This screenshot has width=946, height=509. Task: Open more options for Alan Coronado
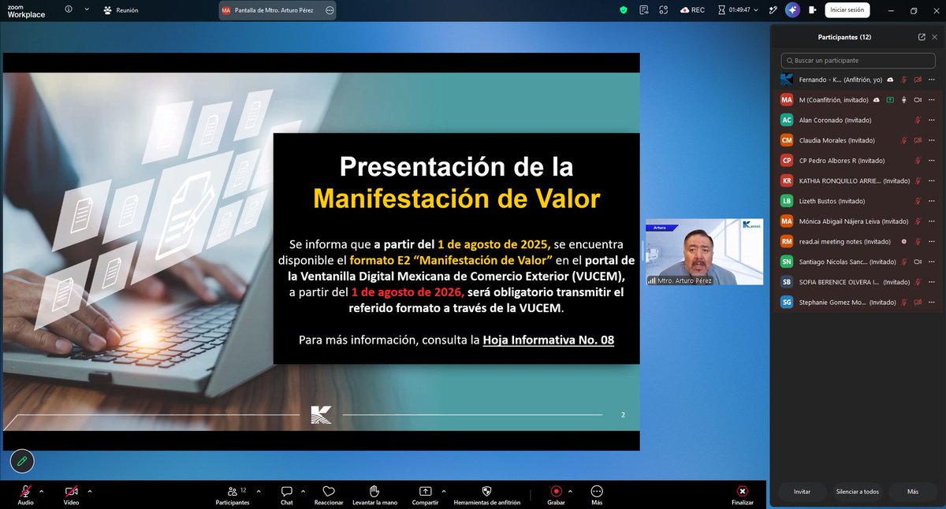point(931,120)
